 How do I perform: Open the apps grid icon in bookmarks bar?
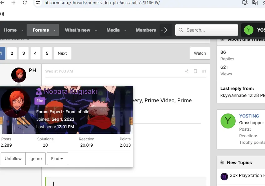tap(2, 14)
